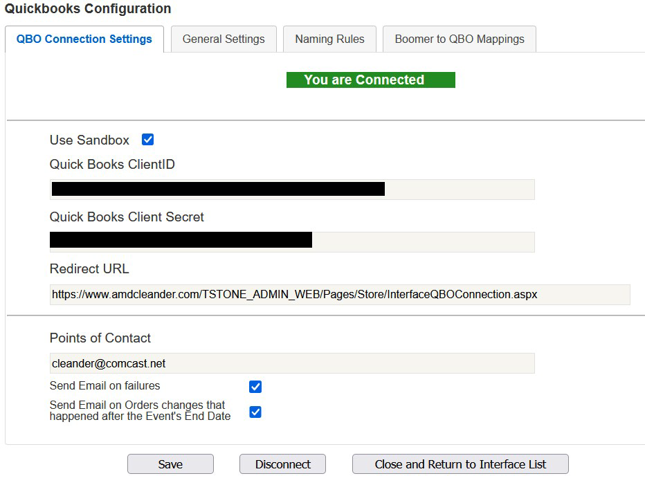Click the Send Email on failures label

(x=105, y=385)
